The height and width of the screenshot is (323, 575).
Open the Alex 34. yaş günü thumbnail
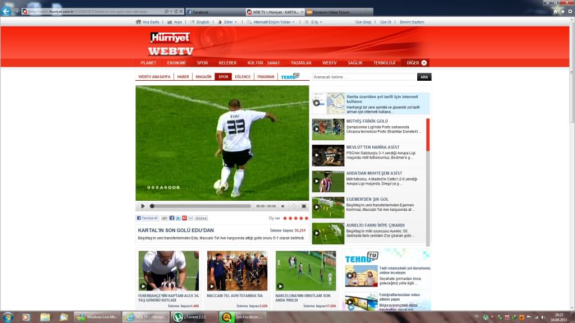168,271
